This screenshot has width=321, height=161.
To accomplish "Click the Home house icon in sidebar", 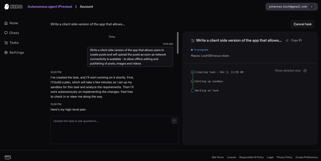I will tap(6, 23).
